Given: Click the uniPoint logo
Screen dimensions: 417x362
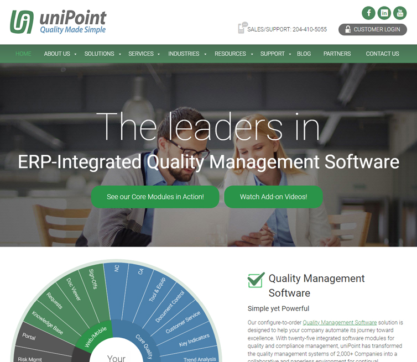Looking at the screenshot, I should click(58, 22).
